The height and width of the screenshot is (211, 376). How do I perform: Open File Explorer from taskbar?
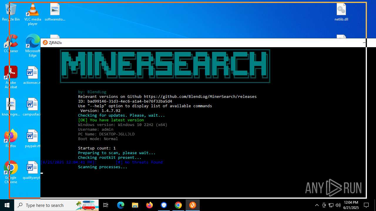(135, 205)
